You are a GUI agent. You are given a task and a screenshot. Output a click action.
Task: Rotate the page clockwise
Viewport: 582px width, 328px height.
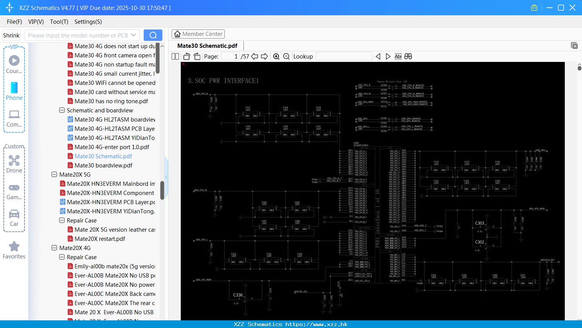197,56
